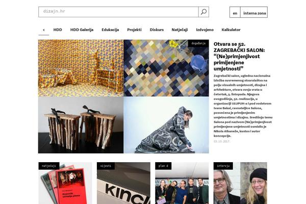Open the interna zona link
Screen dimensions: 306x204
coord(254,13)
